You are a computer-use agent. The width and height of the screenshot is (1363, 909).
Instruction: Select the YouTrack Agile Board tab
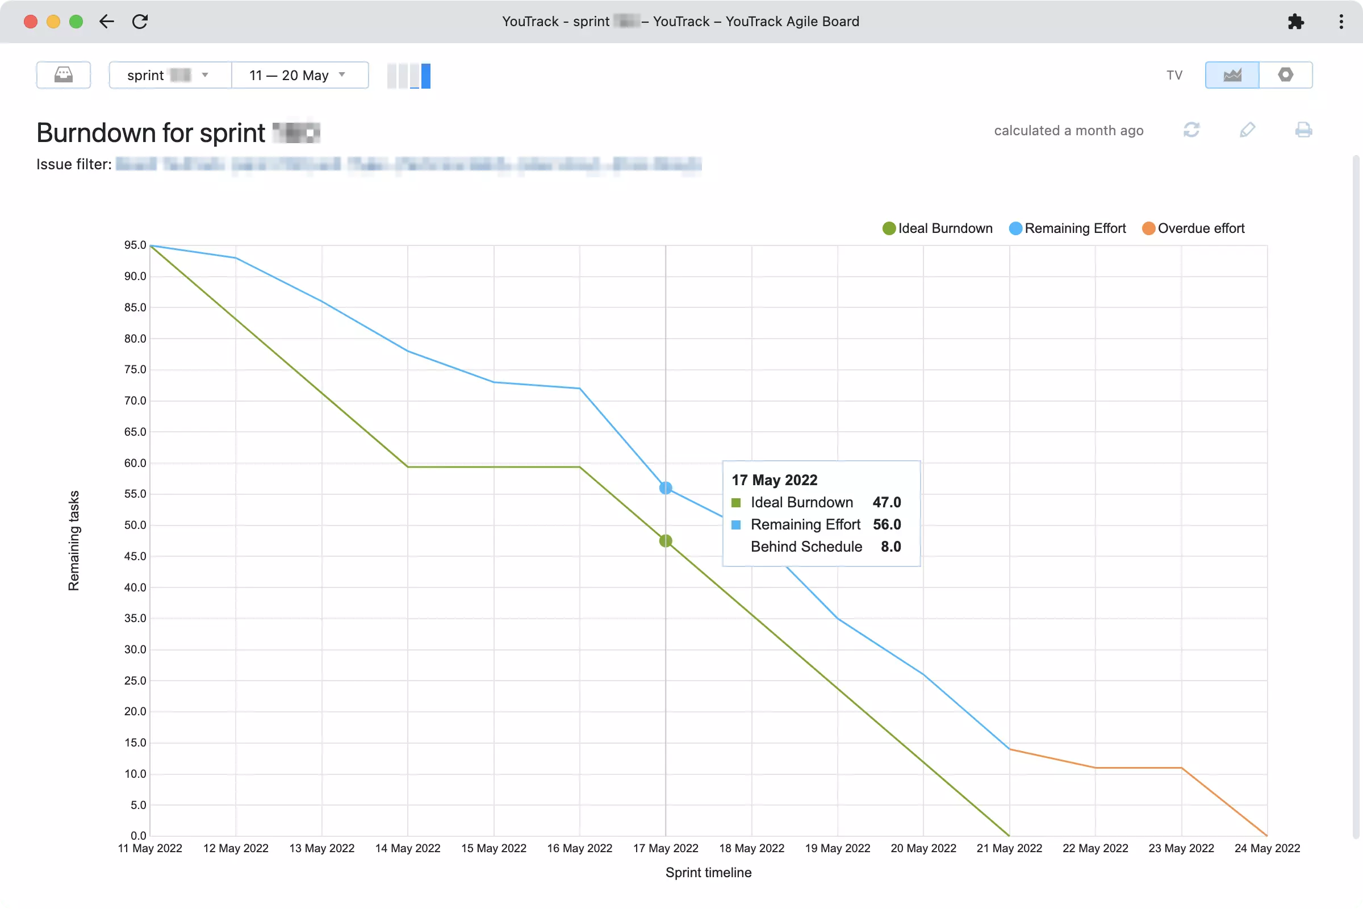[x=681, y=20]
